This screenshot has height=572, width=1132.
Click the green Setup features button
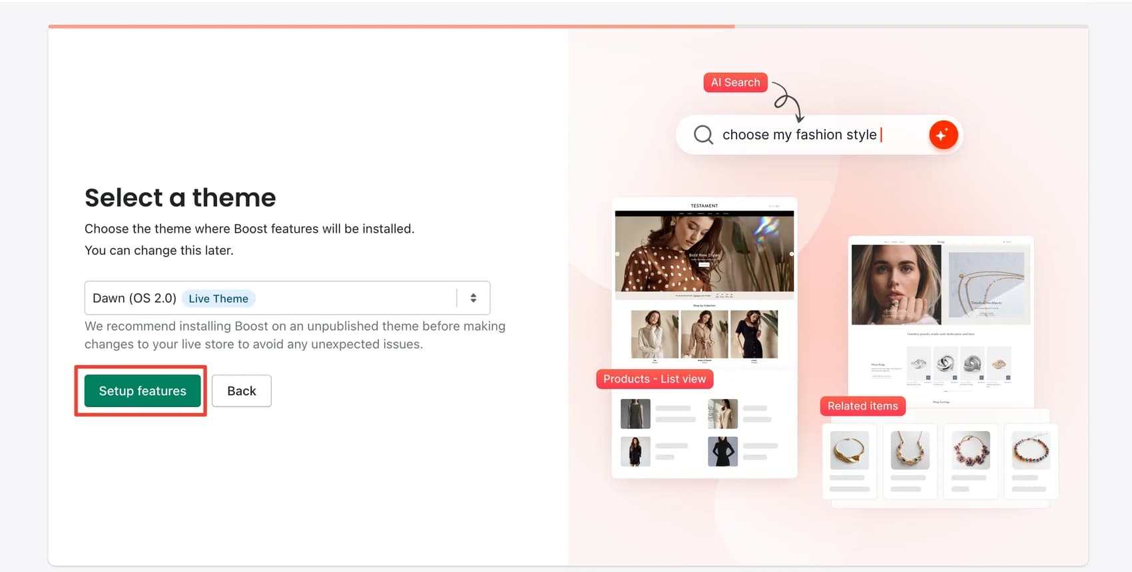pos(142,391)
